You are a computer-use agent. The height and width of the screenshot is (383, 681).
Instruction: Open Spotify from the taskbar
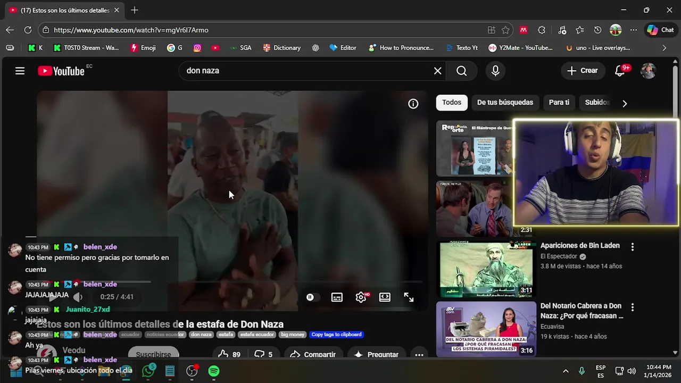pyautogui.click(x=214, y=371)
